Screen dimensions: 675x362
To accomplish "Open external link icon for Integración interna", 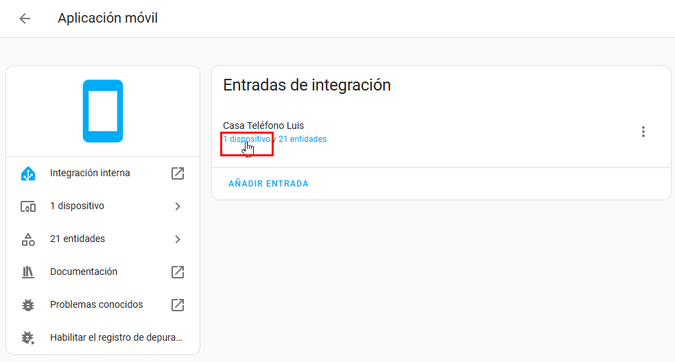I will coord(178,173).
